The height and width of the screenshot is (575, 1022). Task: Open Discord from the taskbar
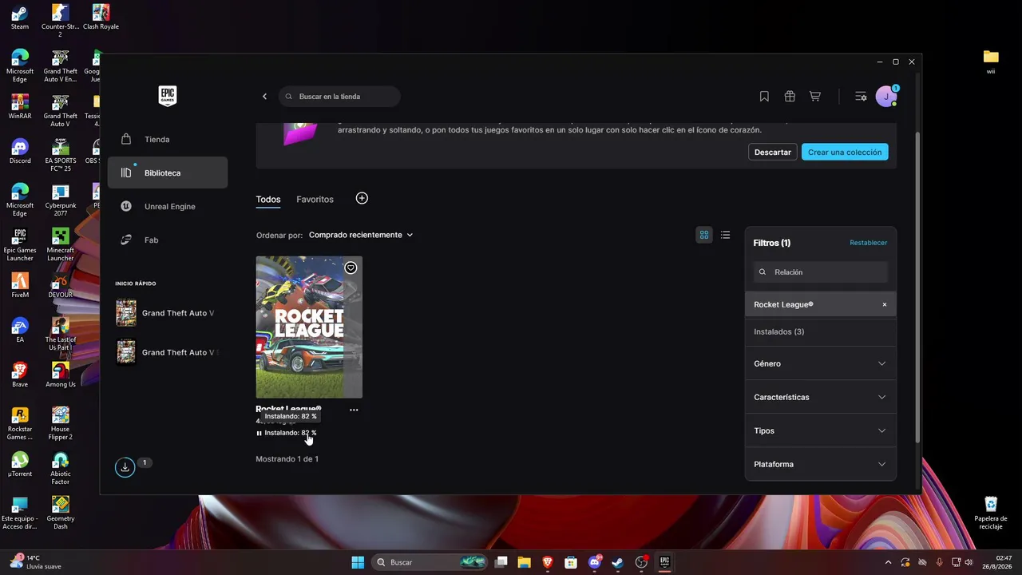coord(595,562)
